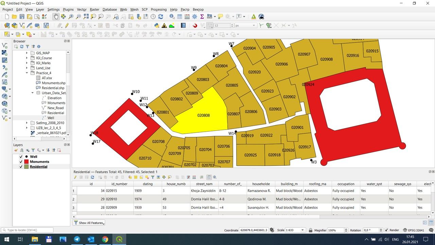
Task: Sort by the id_number column header
Action: tap(119, 184)
